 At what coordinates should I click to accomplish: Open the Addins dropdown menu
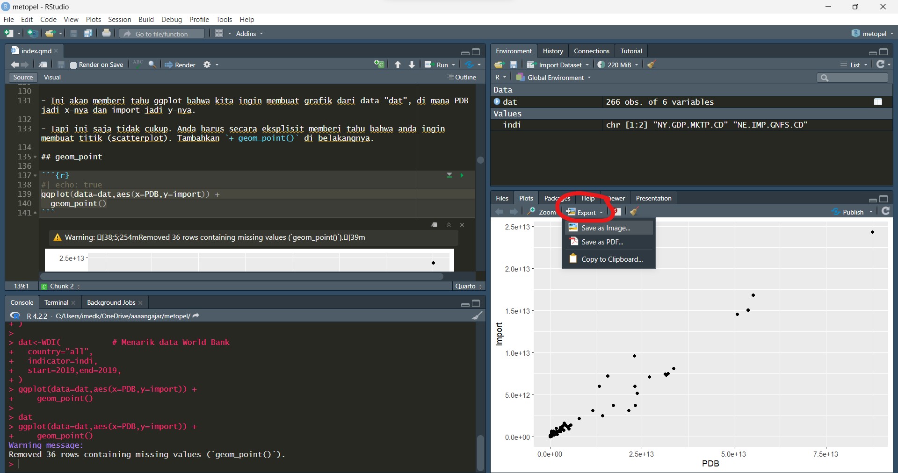[x=249, y=34]
